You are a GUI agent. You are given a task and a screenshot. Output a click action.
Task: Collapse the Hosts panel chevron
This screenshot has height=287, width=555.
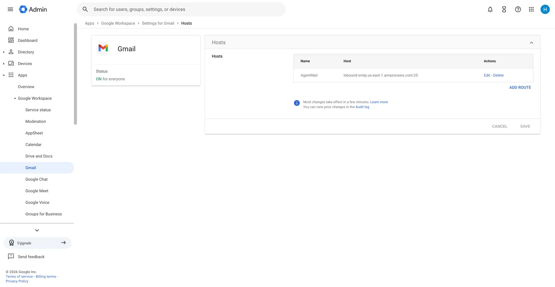point(531,43)
